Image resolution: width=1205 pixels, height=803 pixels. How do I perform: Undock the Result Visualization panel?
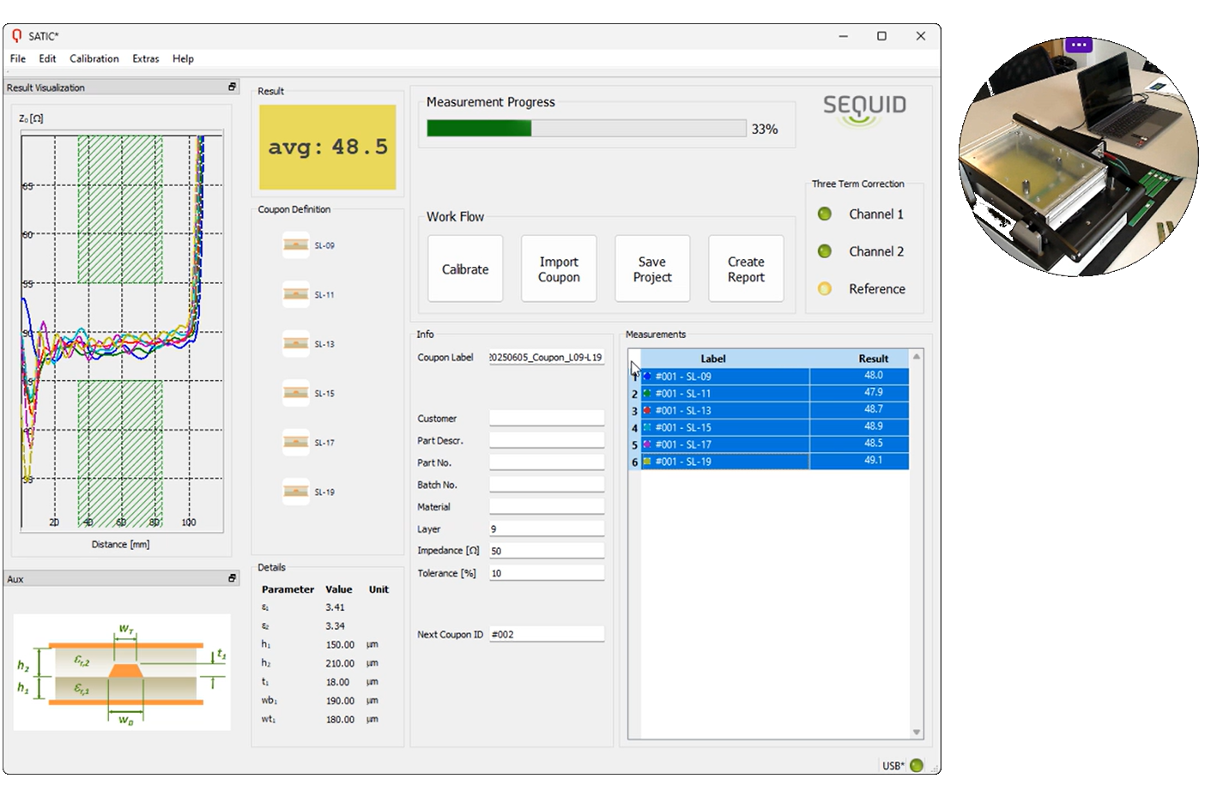(x=232, y=88)
